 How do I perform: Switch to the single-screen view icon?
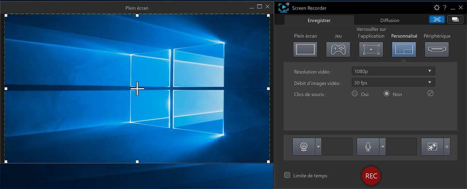[x=437, y=20]
